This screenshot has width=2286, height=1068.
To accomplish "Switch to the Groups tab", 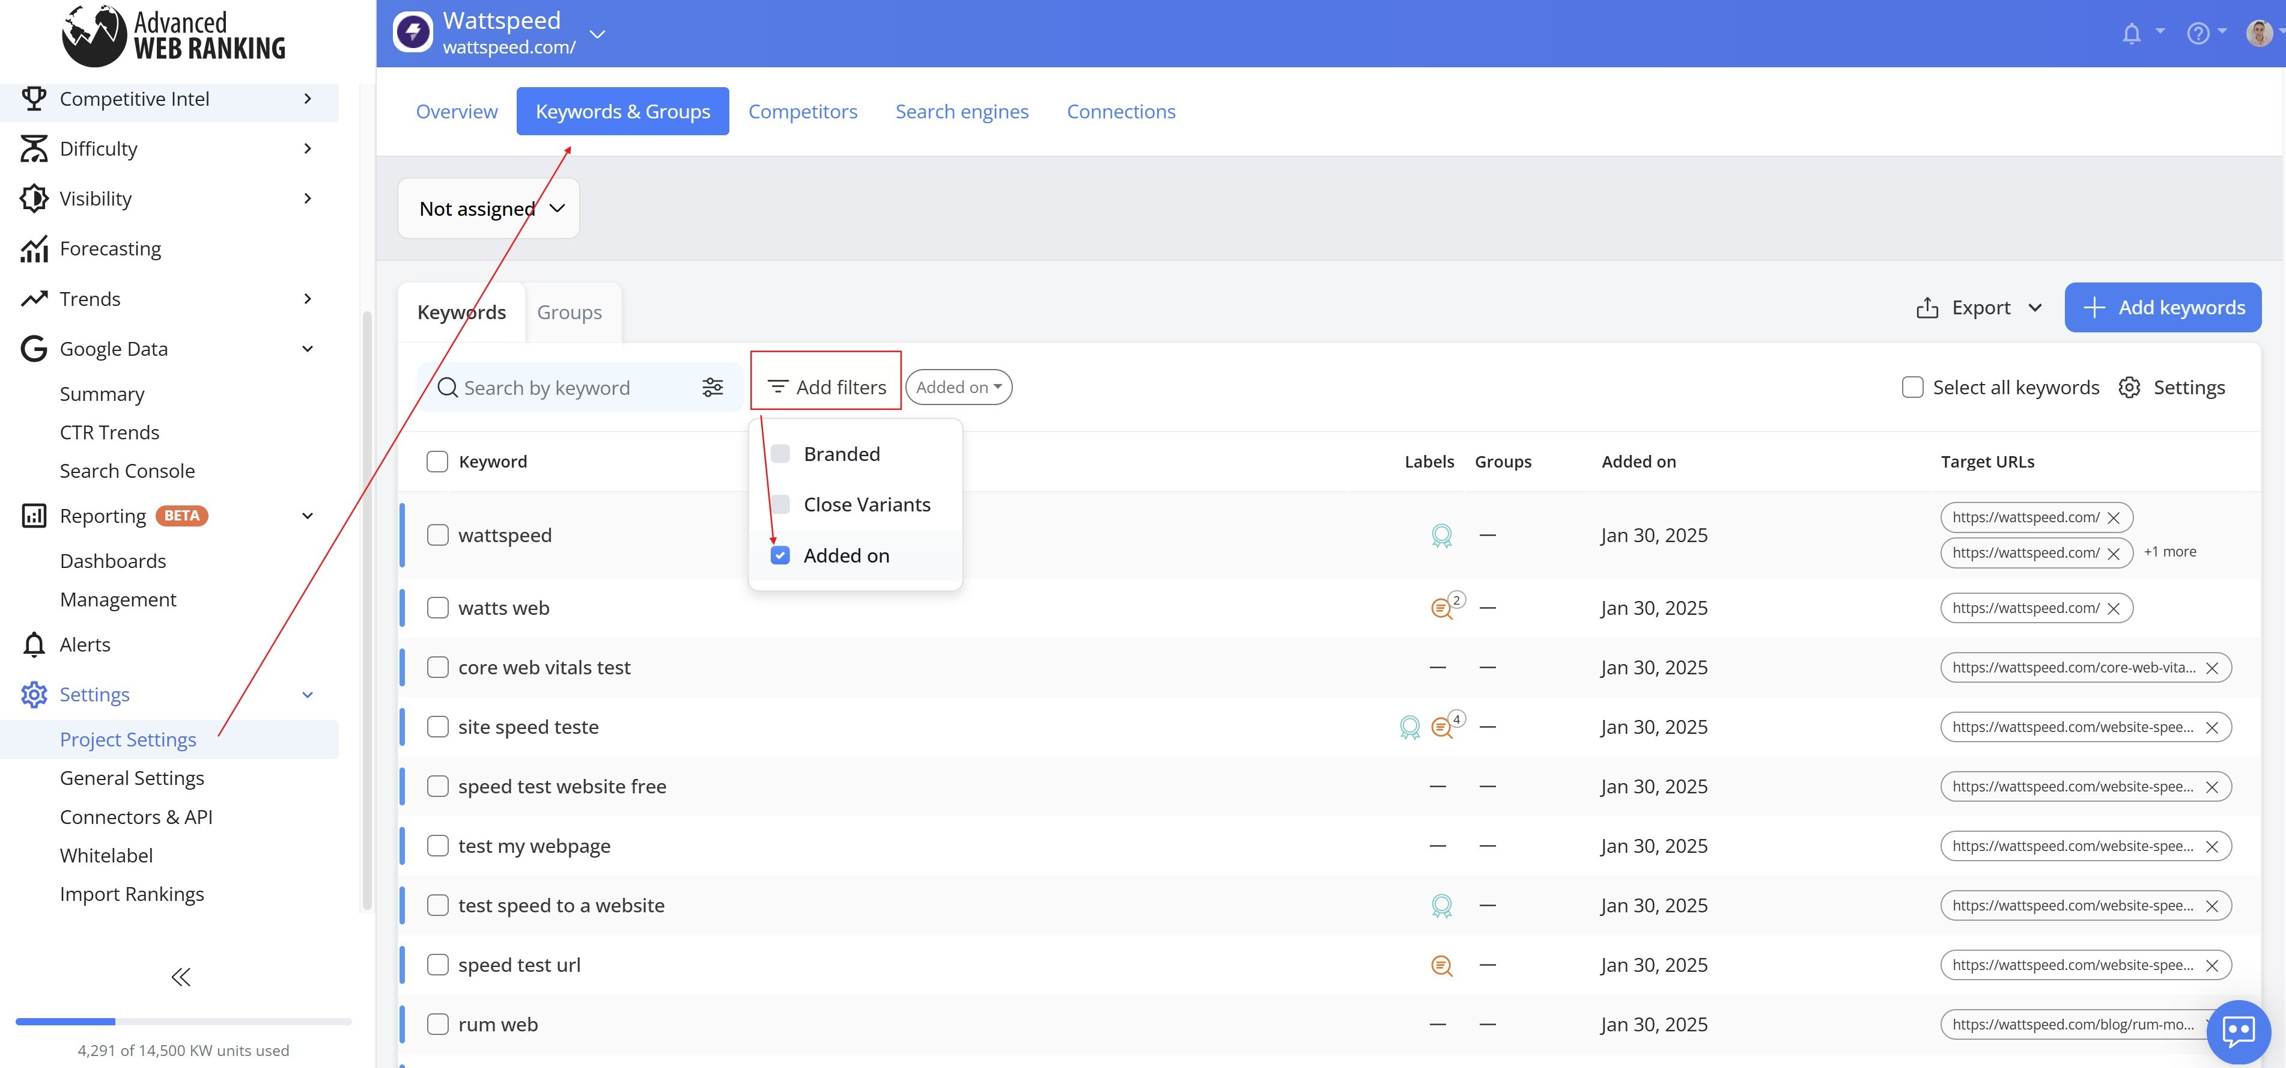I will pos(570,313).
